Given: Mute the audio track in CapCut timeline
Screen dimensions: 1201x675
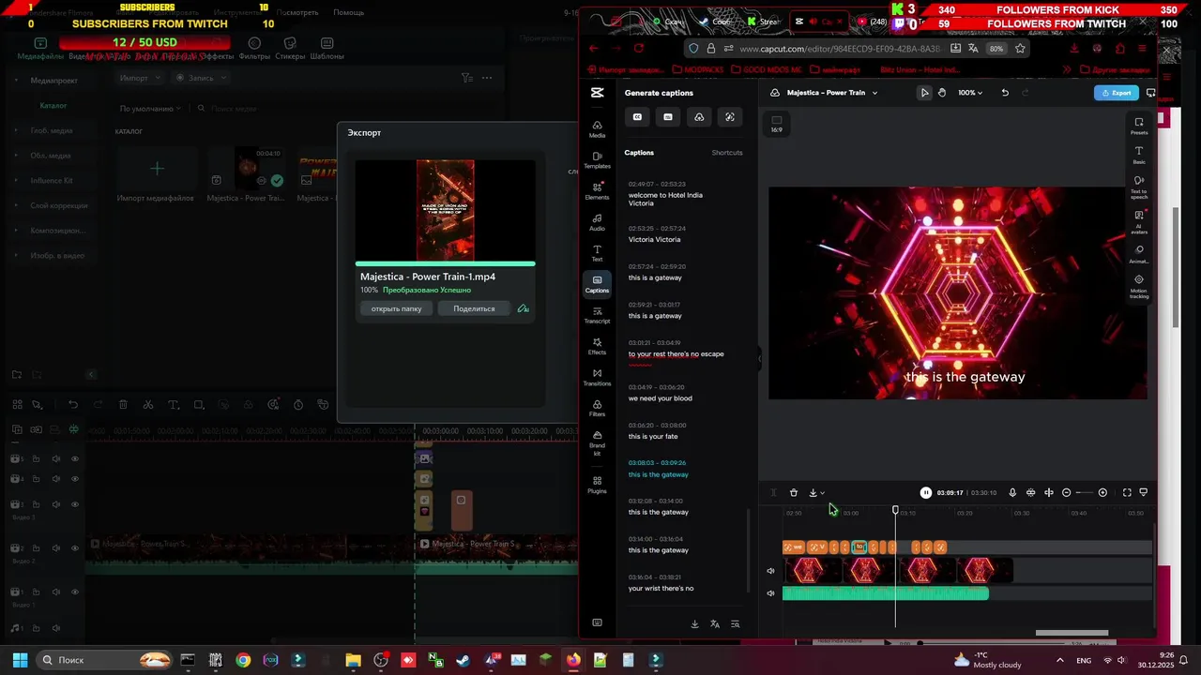Looking at the screenshot, I should click(771, 592).
